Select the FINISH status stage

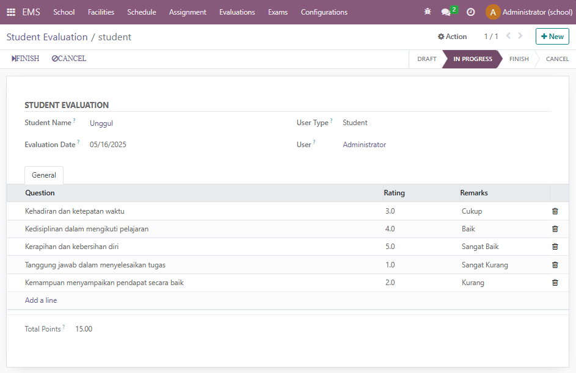[x=519, y=59]
